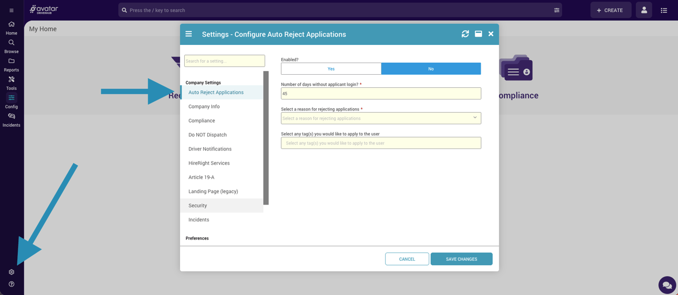This screenshot has height=295, width=678.
Task: Open the help question mark icon
Action: click(11, 284)
